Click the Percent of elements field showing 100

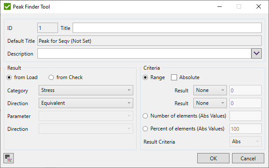[x=245, y=129]
